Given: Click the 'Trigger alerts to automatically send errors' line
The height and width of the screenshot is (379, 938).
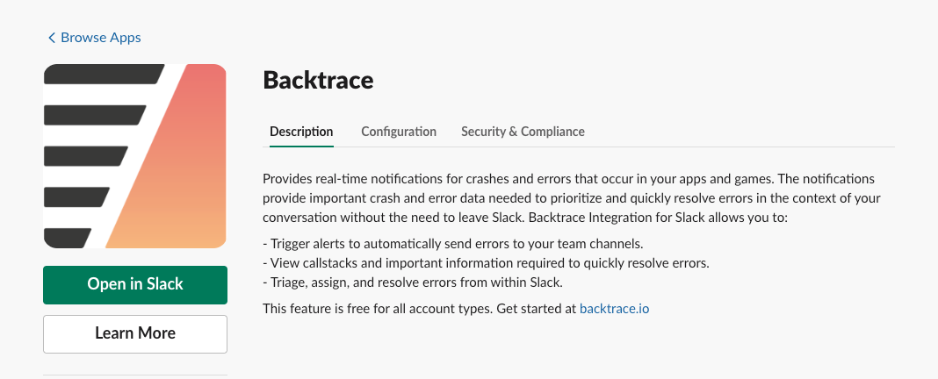Looking at the screenshot, I should tap(453, 243).
